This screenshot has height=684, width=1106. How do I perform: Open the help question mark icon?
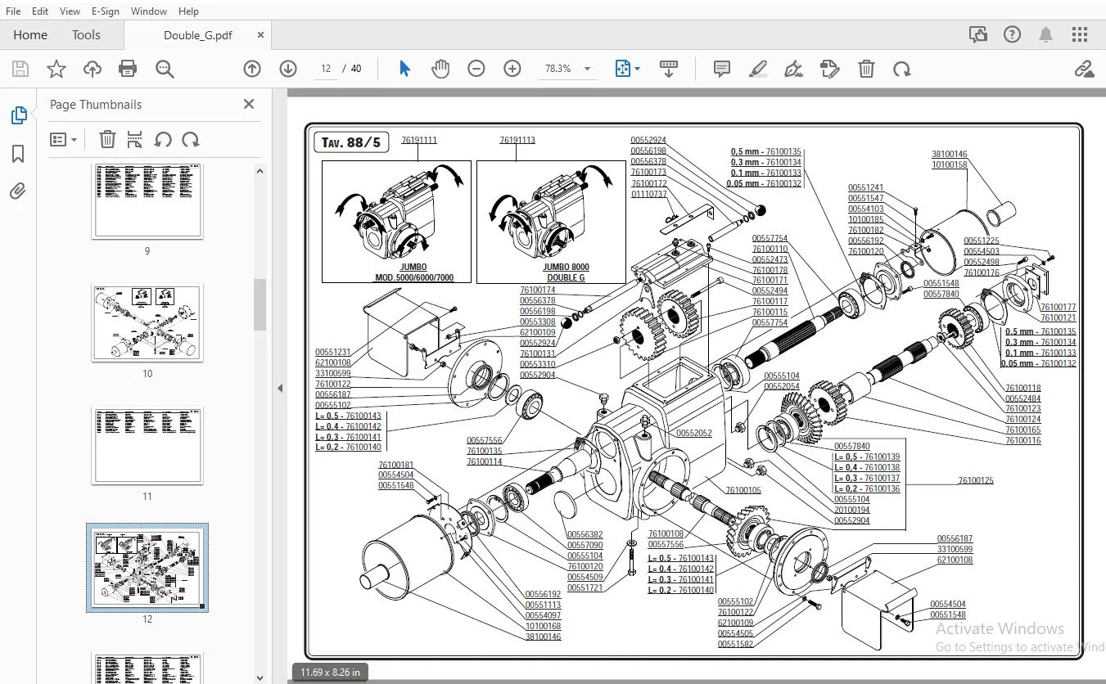[x=1012, y=34]
